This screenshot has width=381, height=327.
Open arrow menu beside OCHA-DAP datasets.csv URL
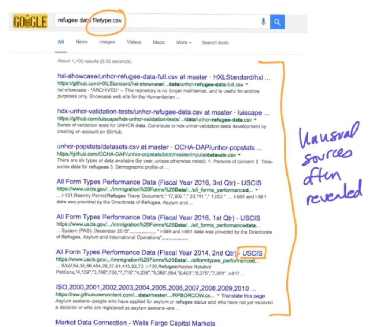pyautogui.click(x=240, y=155)
